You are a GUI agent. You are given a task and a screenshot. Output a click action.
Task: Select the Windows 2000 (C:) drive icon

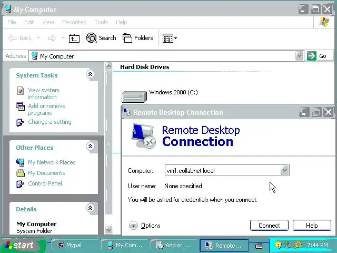(134, 96)
